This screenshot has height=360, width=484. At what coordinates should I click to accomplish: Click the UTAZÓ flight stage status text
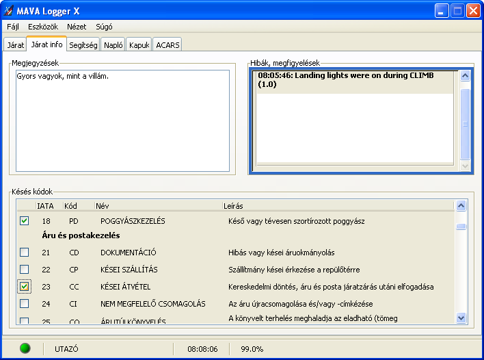click(x=66, y=349)
